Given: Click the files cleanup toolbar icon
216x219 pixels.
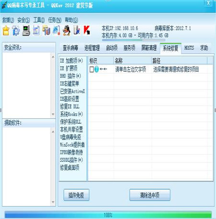Looking at the screenshot, I should (46, 30).
